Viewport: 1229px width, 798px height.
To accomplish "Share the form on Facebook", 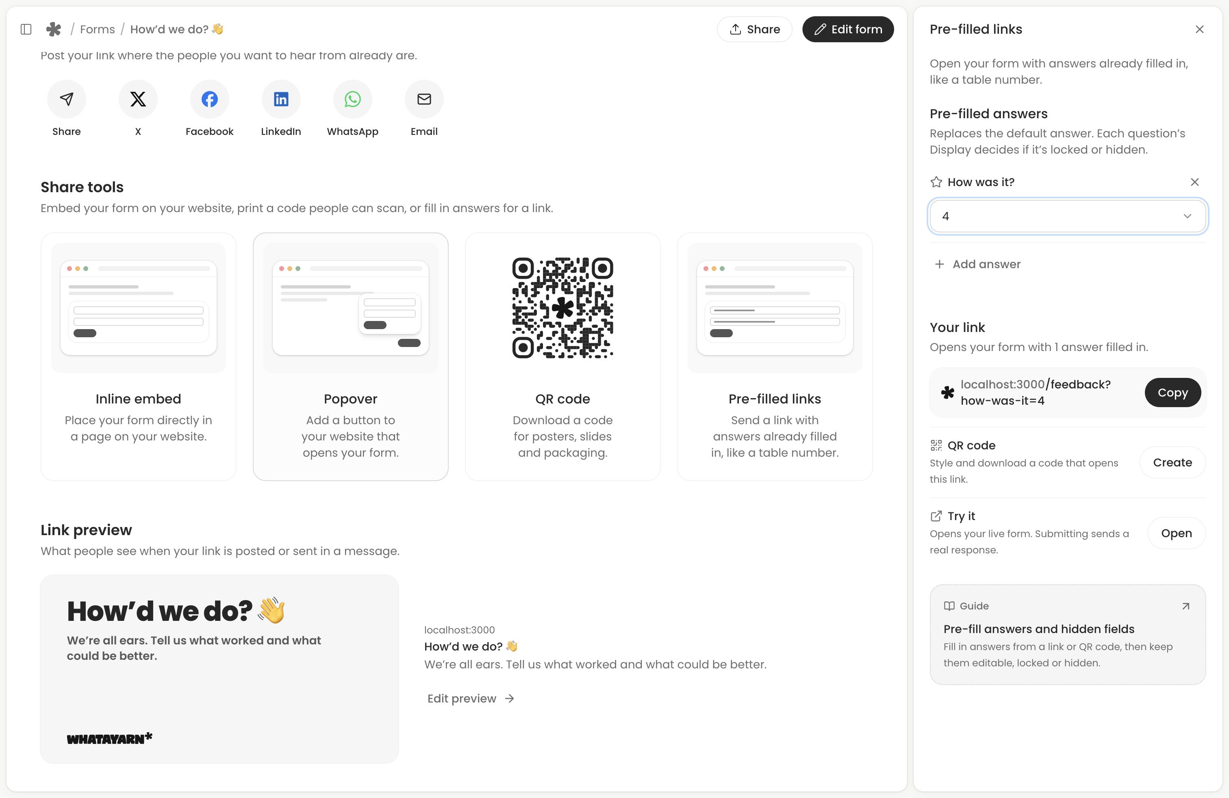I will pos(209,99).
